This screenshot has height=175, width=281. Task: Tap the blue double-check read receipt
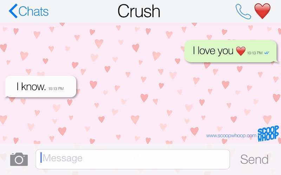[x=267, y=53]
